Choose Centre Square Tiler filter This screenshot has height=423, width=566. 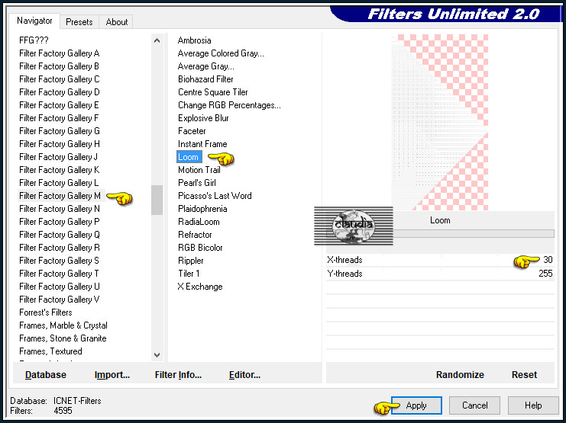(x=212, y=92)
